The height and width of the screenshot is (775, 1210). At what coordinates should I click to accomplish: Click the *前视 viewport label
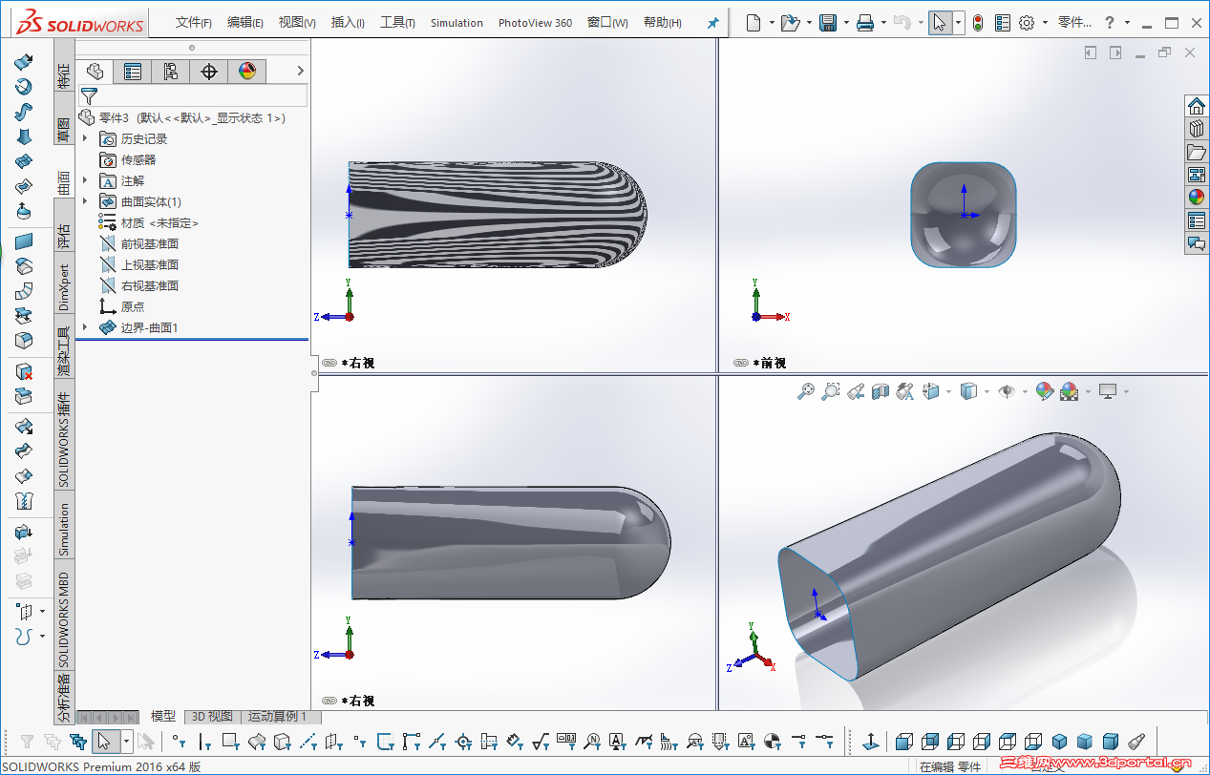pos(769,363)
